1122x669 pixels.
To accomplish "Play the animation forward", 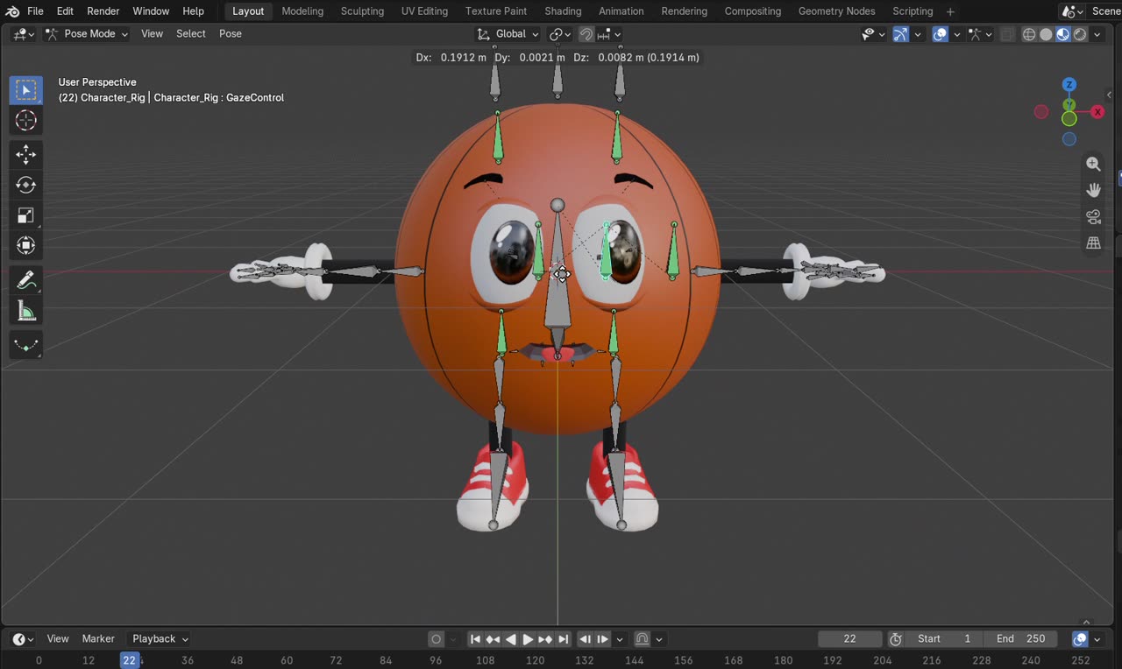I will 528,639.
